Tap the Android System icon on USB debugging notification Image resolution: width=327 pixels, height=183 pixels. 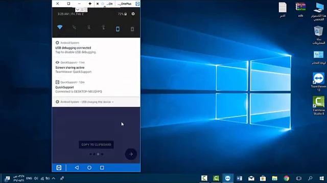[57, 43]
